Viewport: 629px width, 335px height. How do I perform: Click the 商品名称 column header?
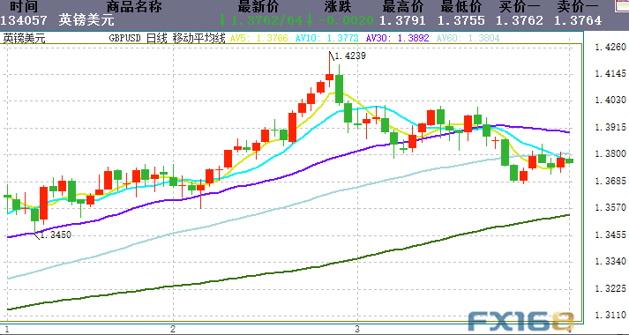click(133, 6)
